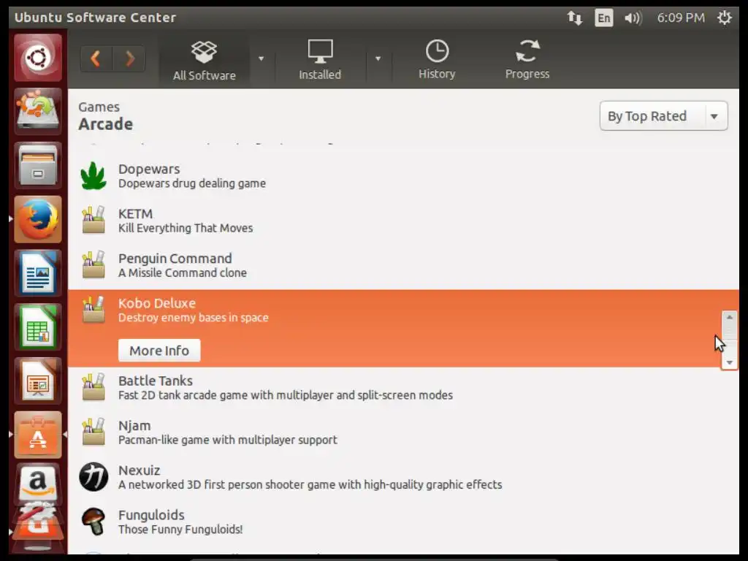Select the KETM list entry
Image resolution: width=748 pixels, height=561 pixels.
(x=403, y=221)
